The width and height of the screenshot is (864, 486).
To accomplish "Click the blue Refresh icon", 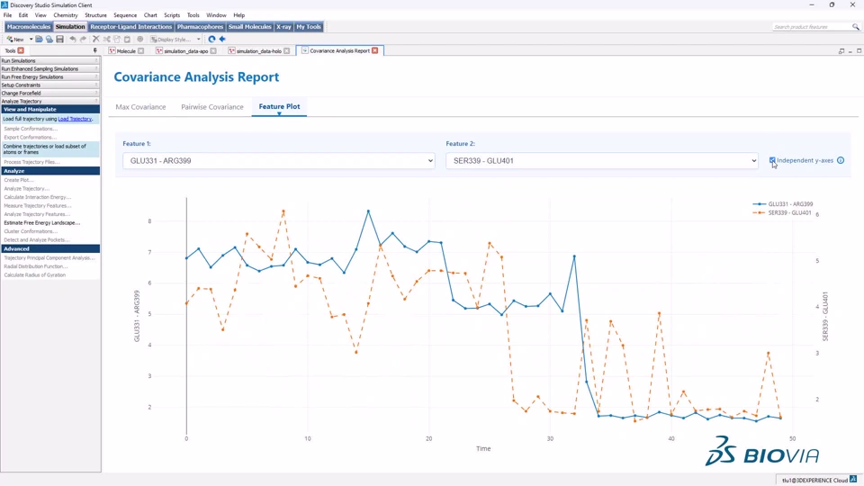I will tap(211, 39).
